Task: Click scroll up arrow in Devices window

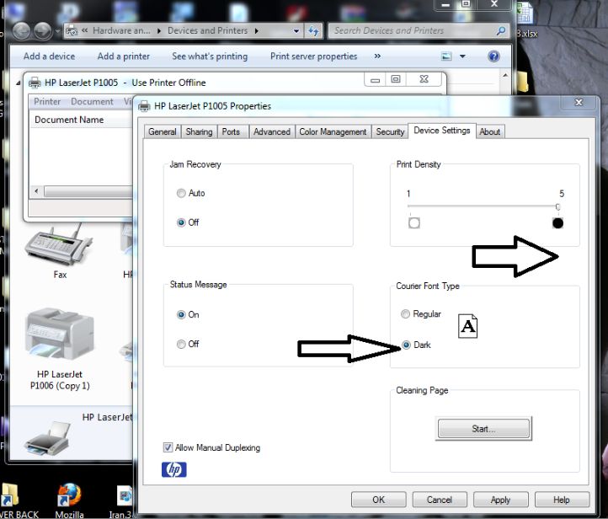Action: [505, 75]
